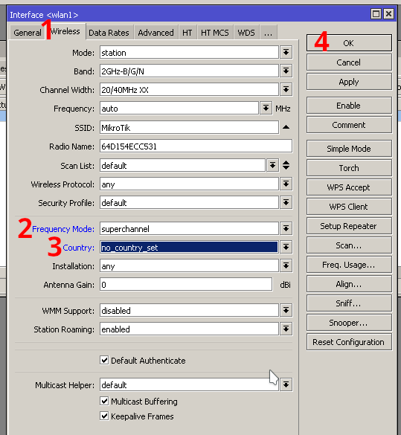
Task: Open the Station Roaming dropdown arrow
Action: [x=286, y=329]
